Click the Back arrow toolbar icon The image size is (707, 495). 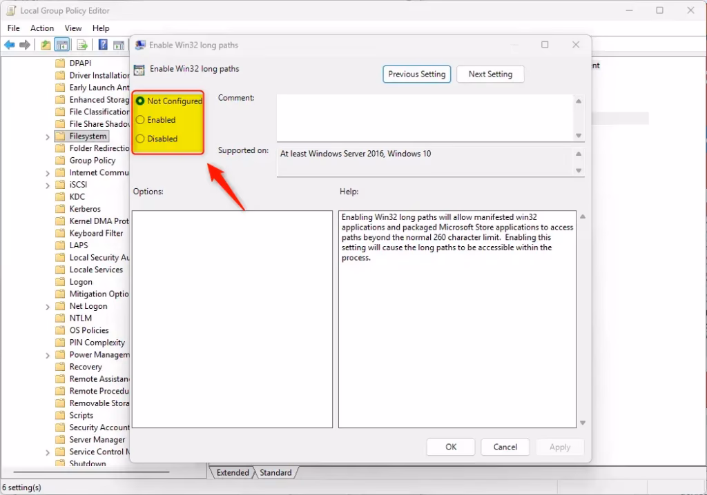[x=10, y=45]
